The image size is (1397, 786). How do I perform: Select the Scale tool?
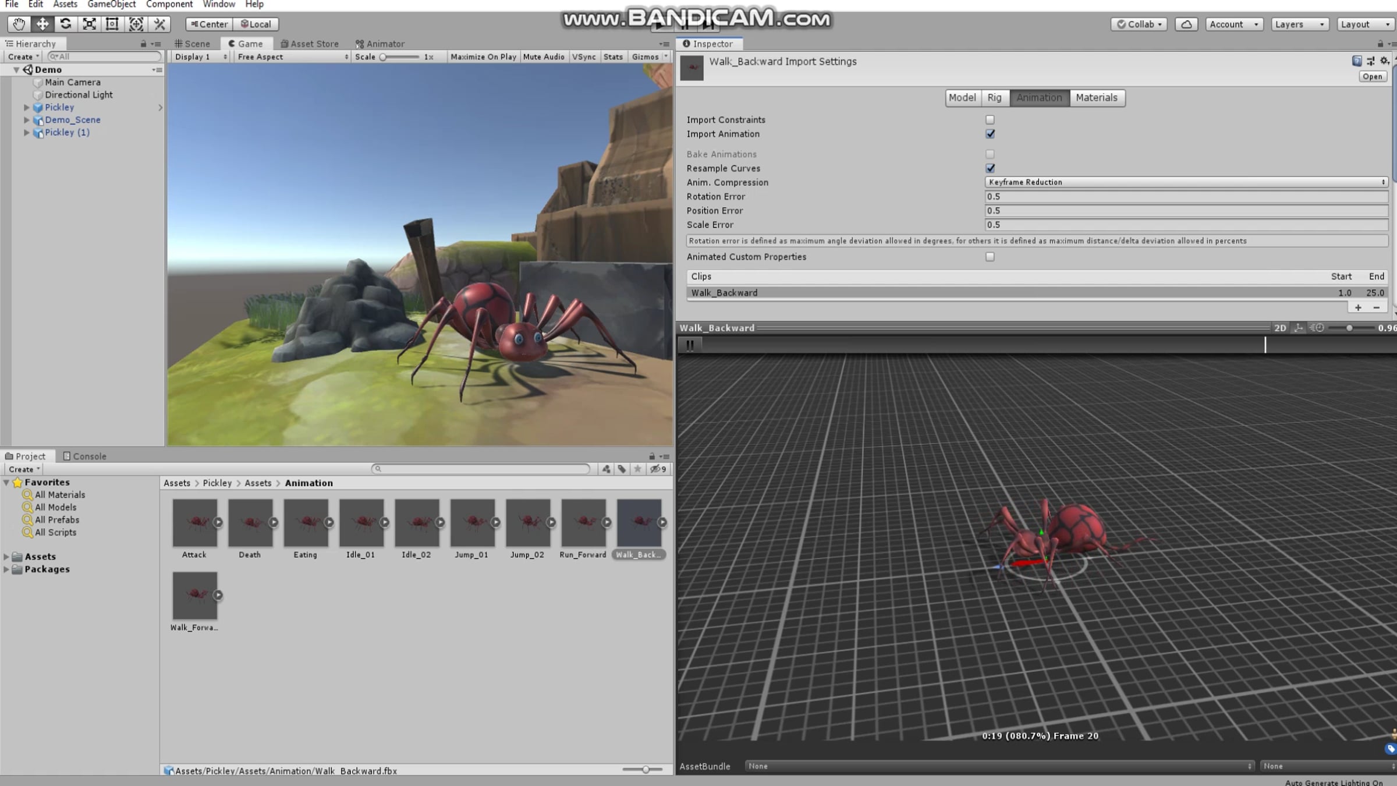click(x=89, y=24)
